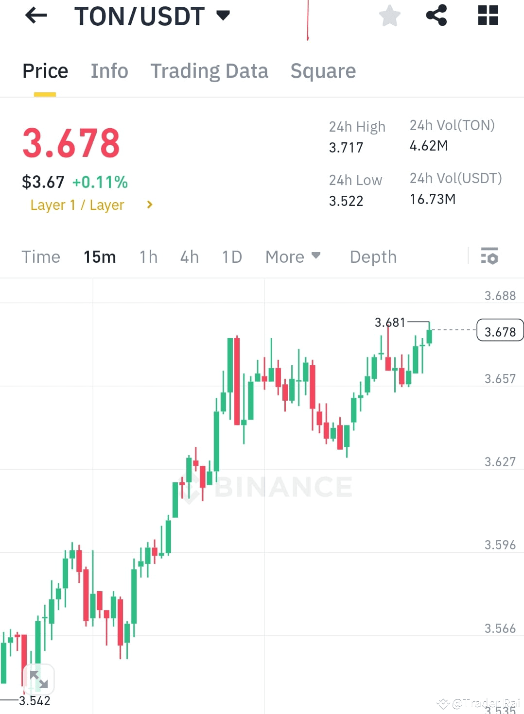Open the TON/USDT pair selector dropdown
This screenshot has width=524, height=714.
[x=151, y=16]
